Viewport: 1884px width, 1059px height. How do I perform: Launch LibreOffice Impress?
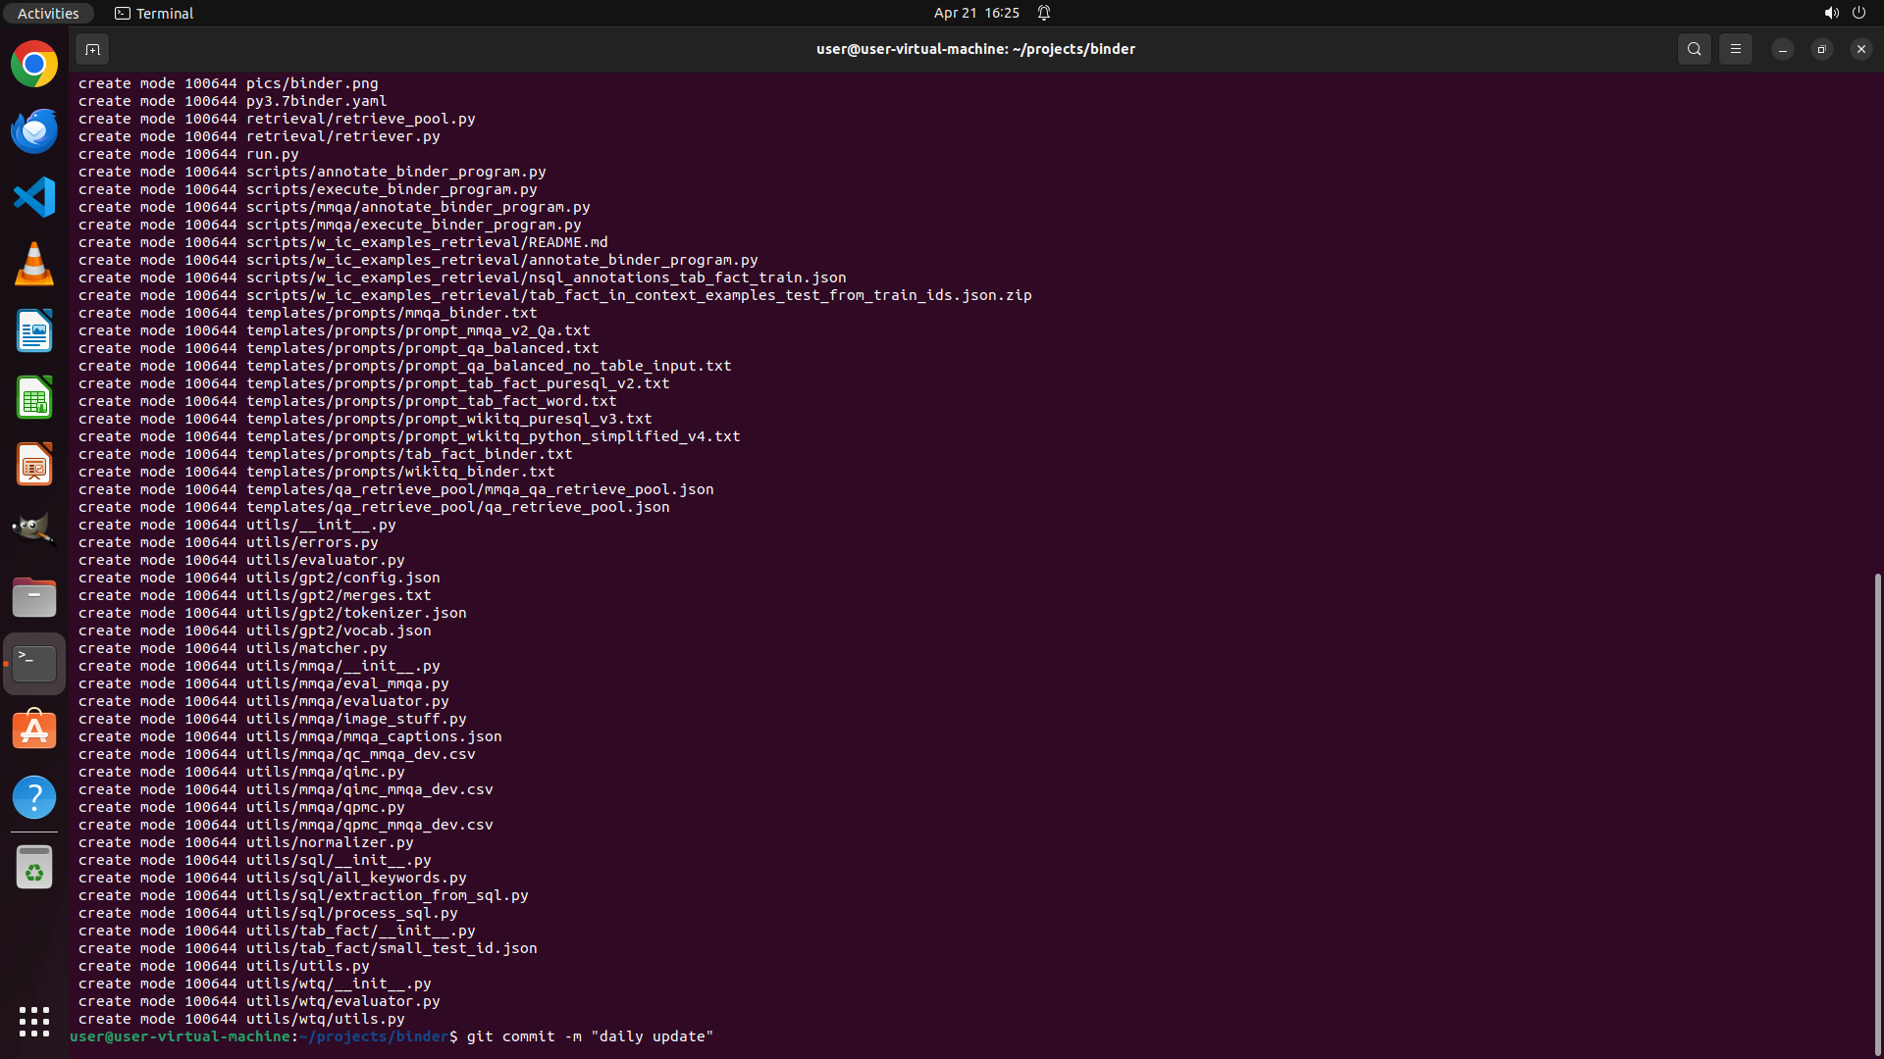pyautogui.click(x=34, y=465)
